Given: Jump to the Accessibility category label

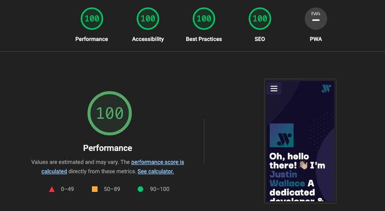Looking at the screenshot, I should (x=148, y=39).
